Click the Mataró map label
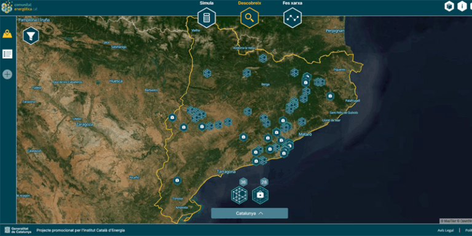The height and width of the screenshot is (236, 472). tap(305, 134)
